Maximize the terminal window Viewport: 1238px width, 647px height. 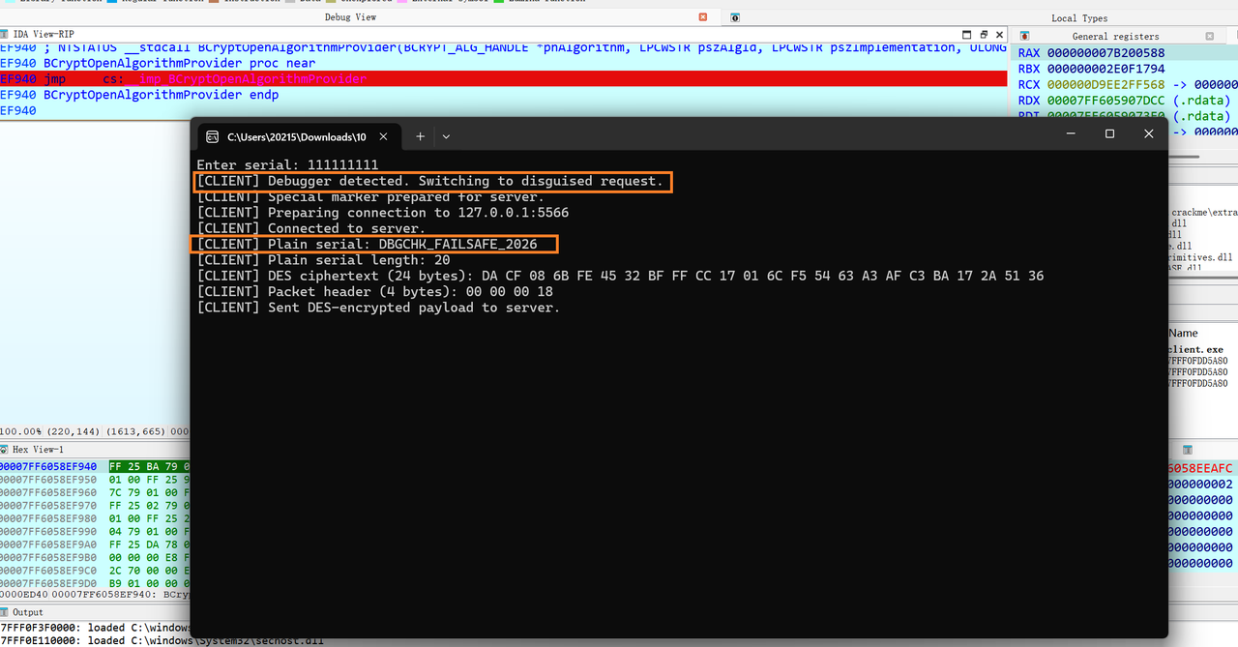1109,133
